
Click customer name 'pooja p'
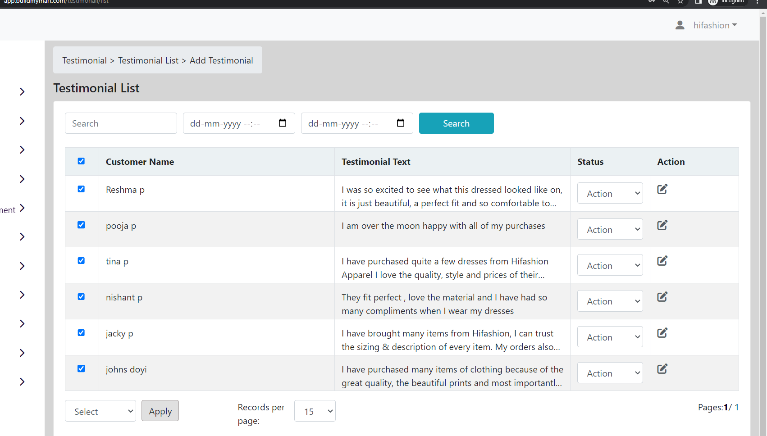[x=121, y=226]
